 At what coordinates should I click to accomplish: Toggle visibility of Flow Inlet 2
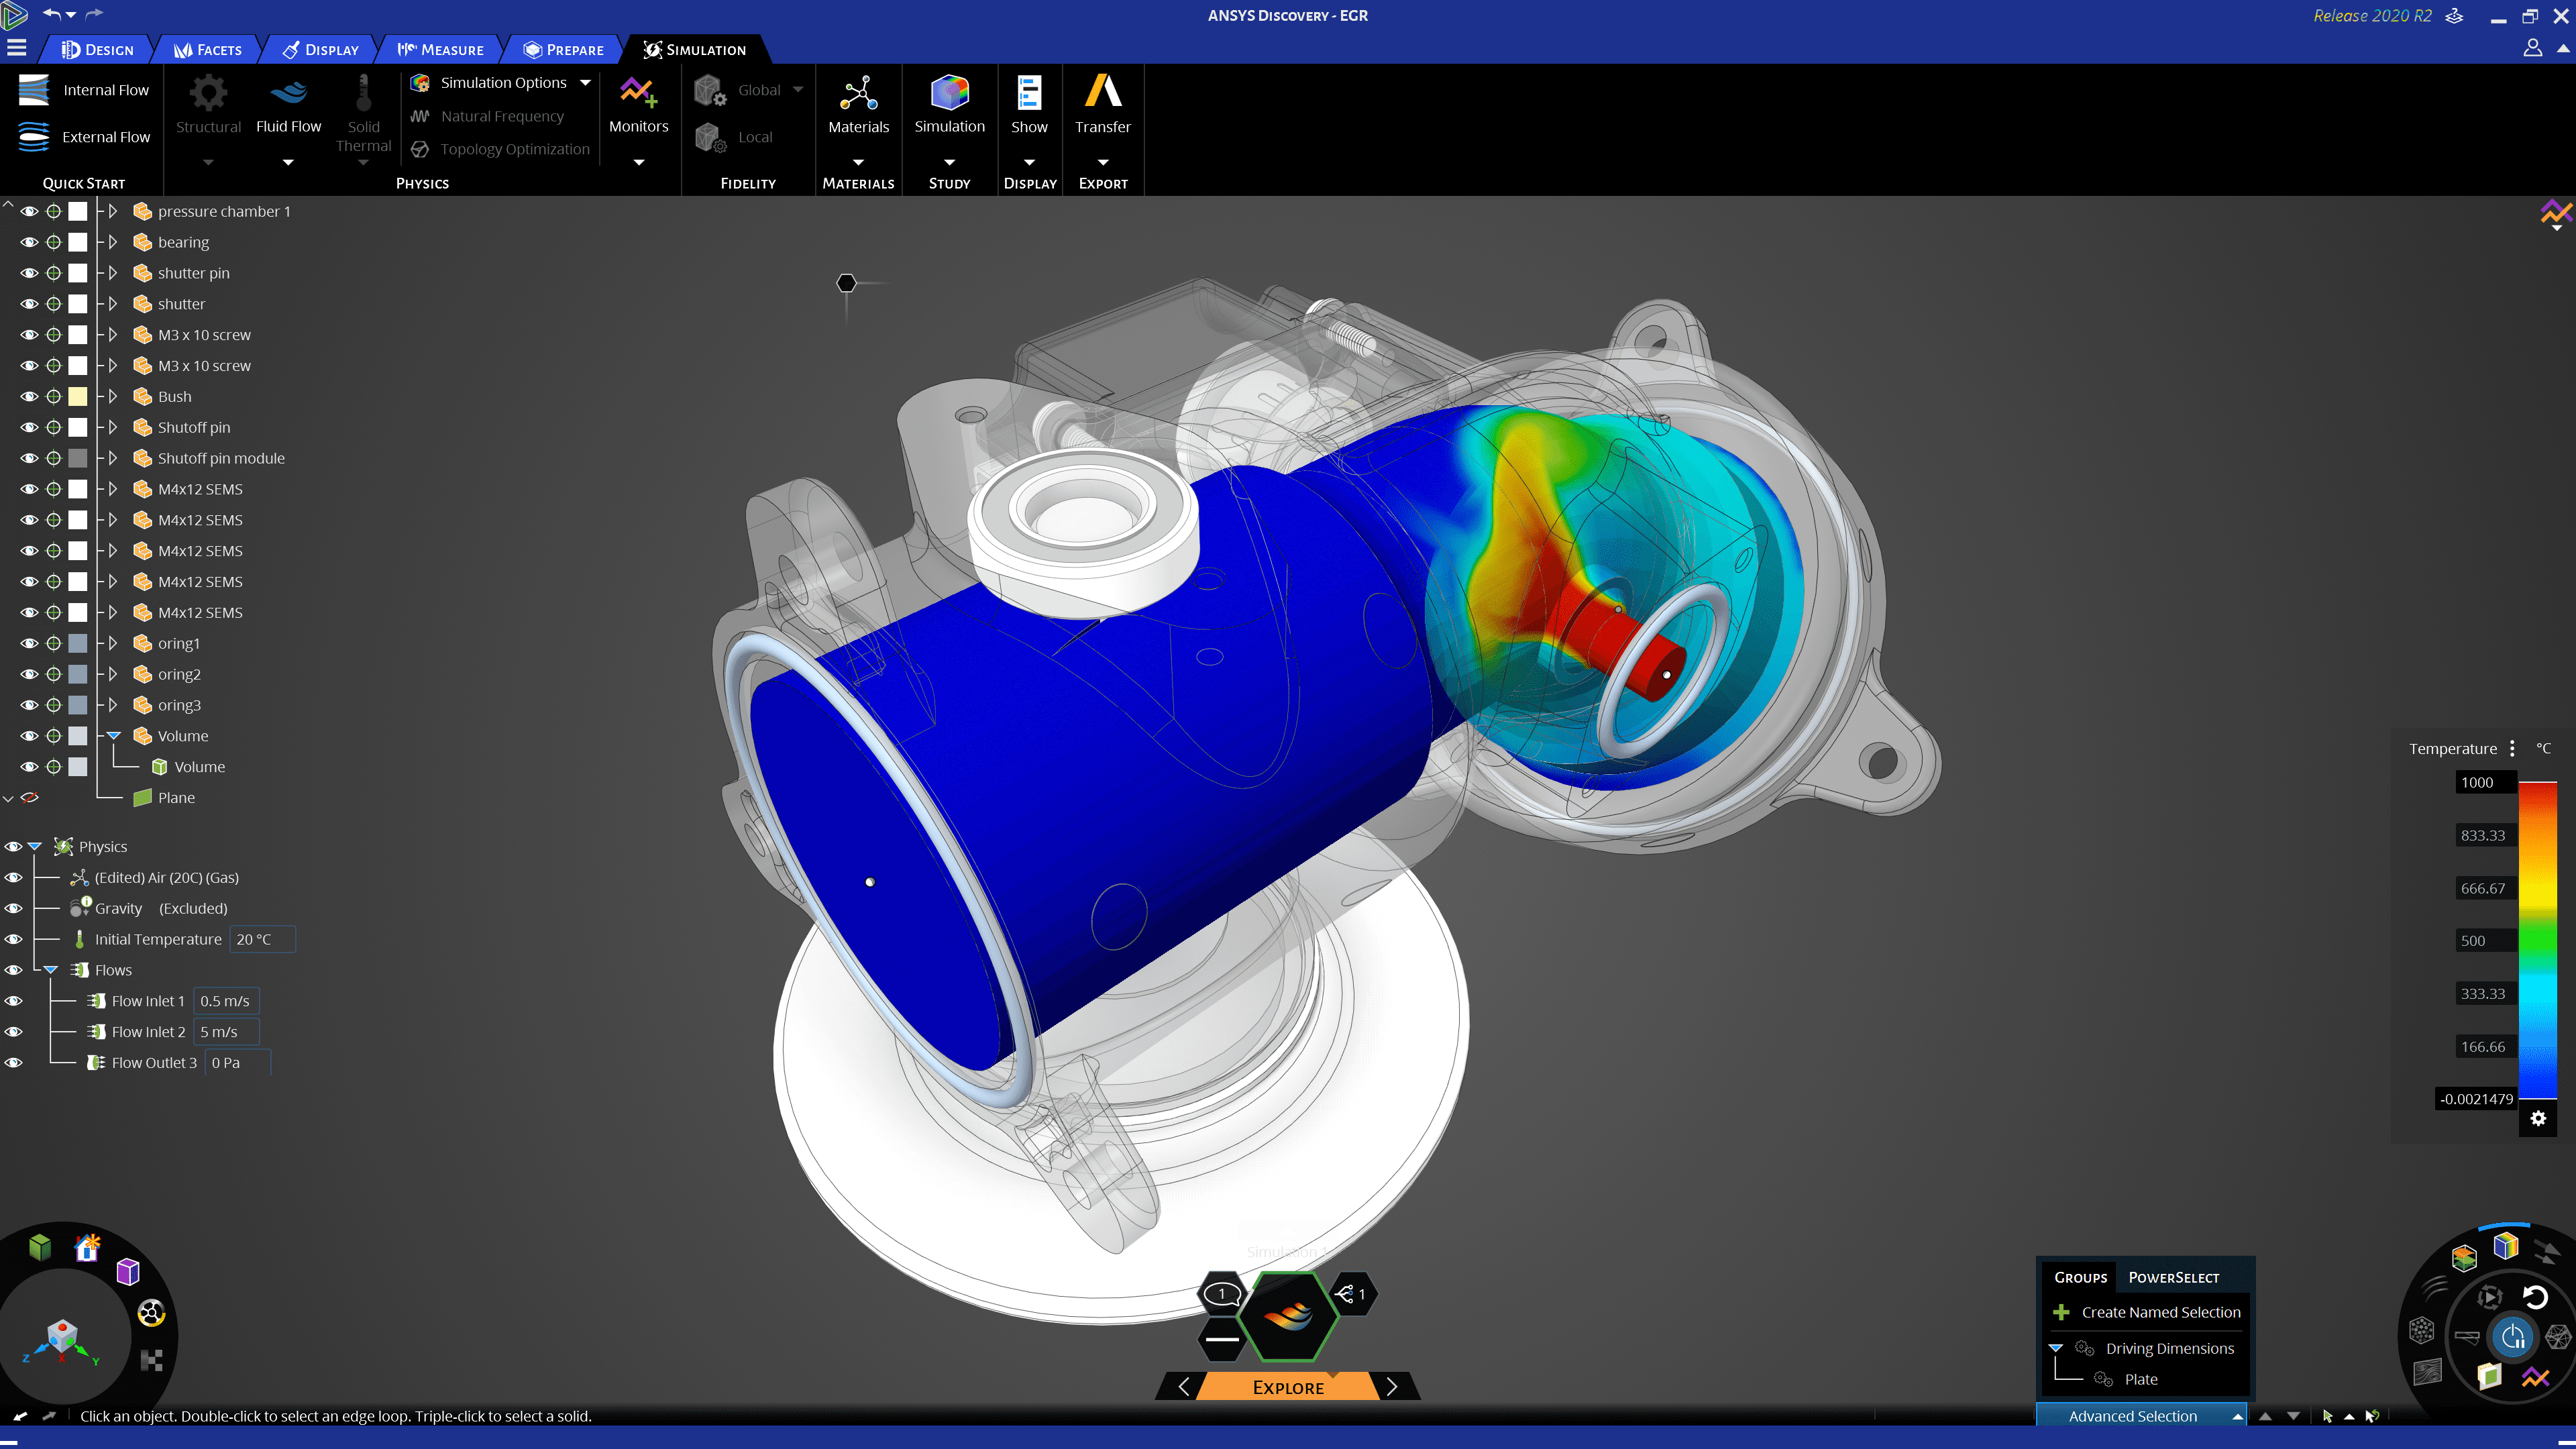point(14,1031)
